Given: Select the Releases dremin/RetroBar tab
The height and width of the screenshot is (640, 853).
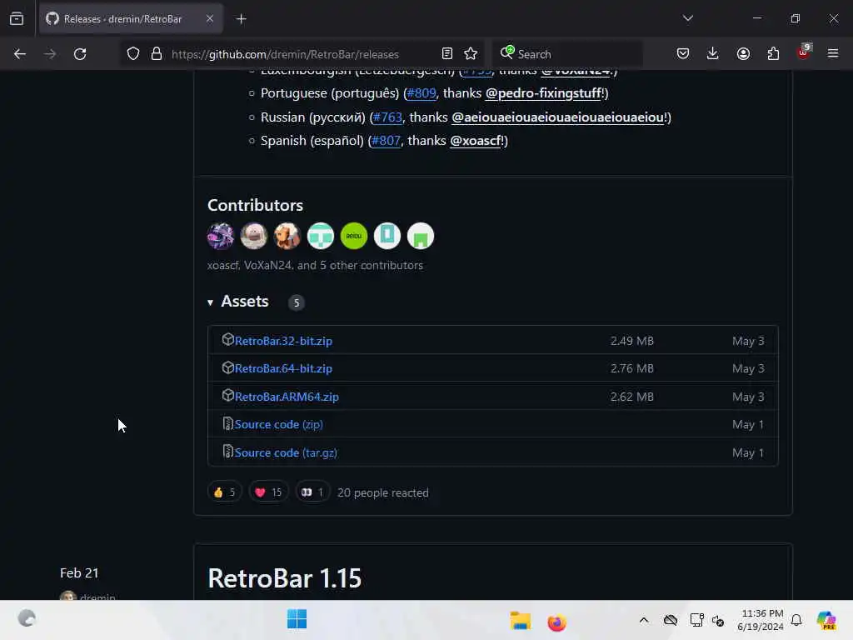Looking at the screenshot, I should (x=131, y=19).
